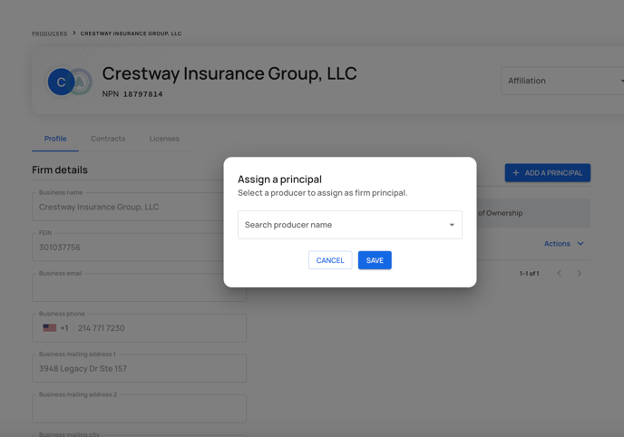Open the Search producer name dropdown

click(350, 225)
